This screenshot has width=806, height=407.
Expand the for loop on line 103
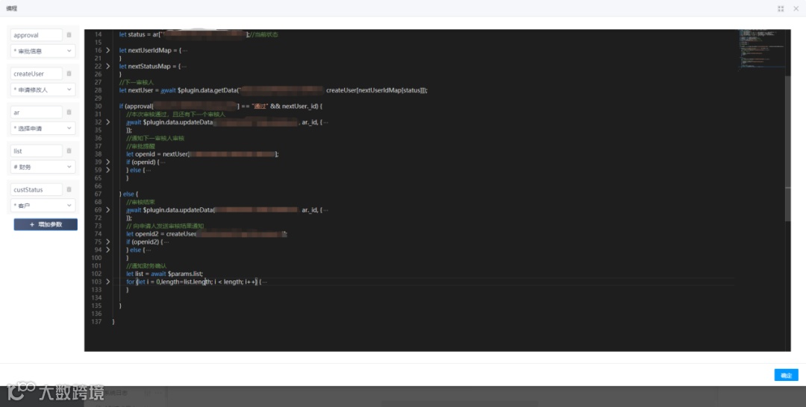[x=108, y=282]
